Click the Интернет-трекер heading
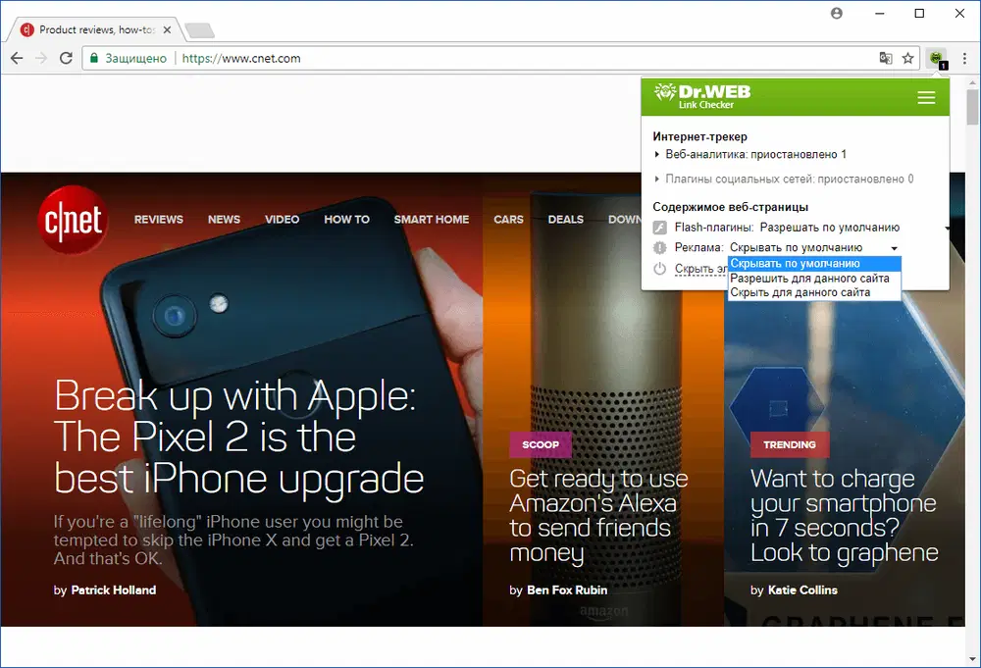The image size is (981, 668). tap(700, 136)
